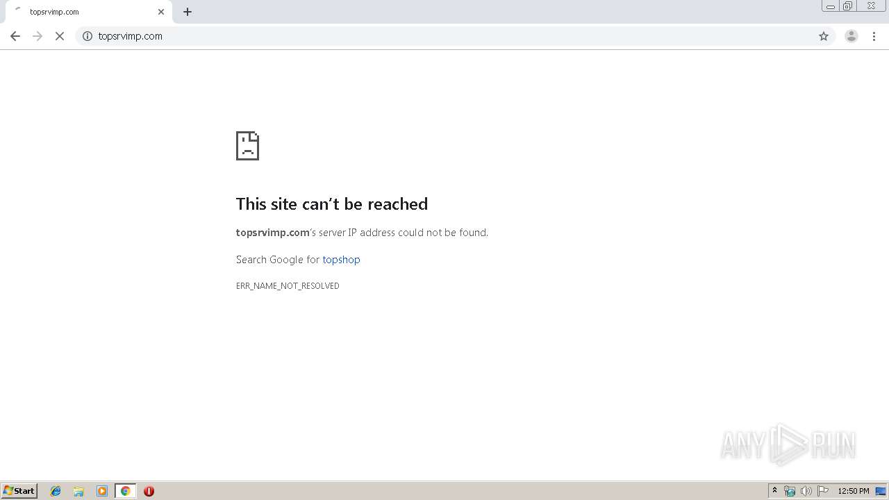The height and width of the screenshot is (500, 889).
Task: Close the topsrvimp.com tab
Action: [x=161, y=12]
